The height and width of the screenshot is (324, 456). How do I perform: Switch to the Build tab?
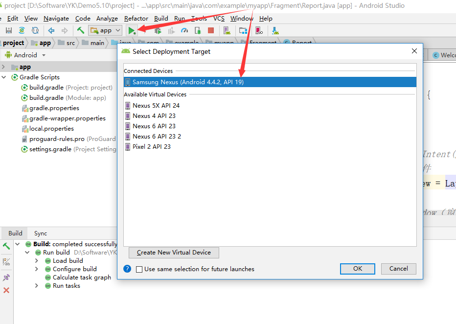tap(15, 233)
